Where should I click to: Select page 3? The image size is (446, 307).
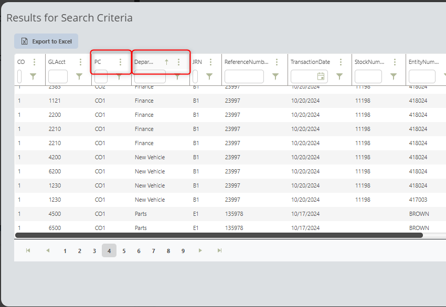tap(94, 251)
